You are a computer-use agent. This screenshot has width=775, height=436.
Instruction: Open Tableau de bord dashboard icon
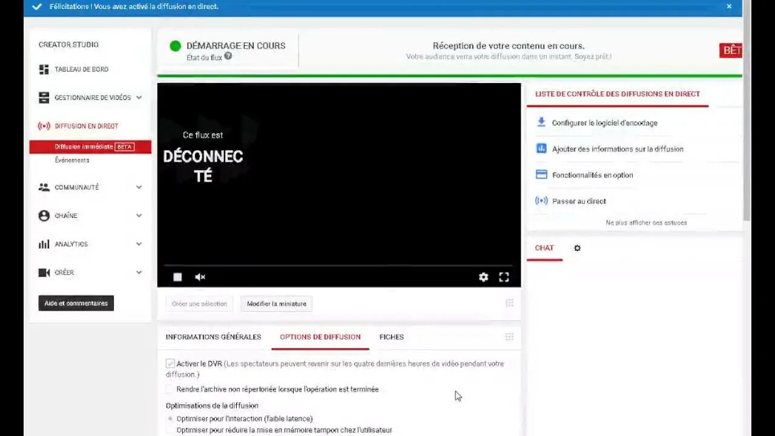pos(44,70)
